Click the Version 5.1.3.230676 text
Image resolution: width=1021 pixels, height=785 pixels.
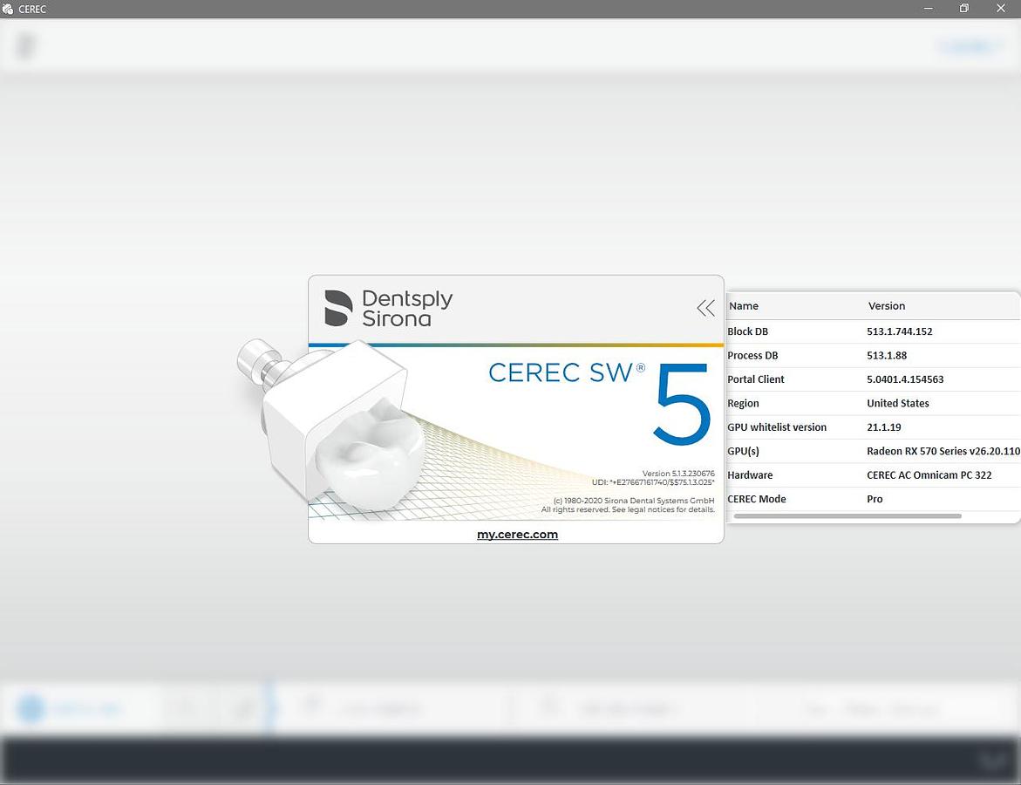click(x=677, y=474)
